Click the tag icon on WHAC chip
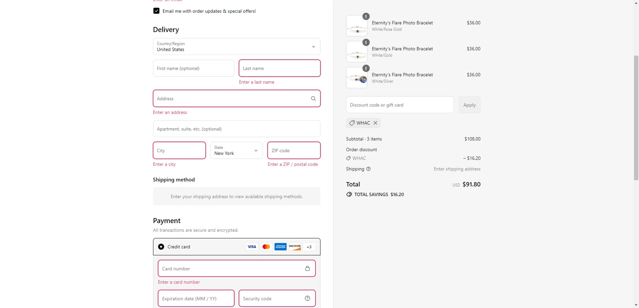Screen dimensions: 639x308 click(x=352, y=123)
